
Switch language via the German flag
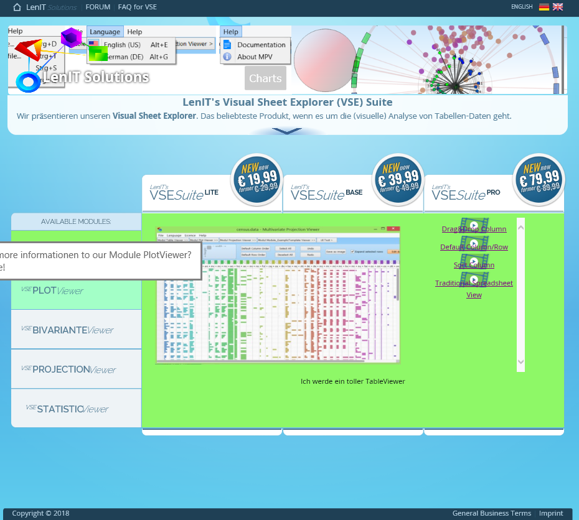[x=544, y=7]
